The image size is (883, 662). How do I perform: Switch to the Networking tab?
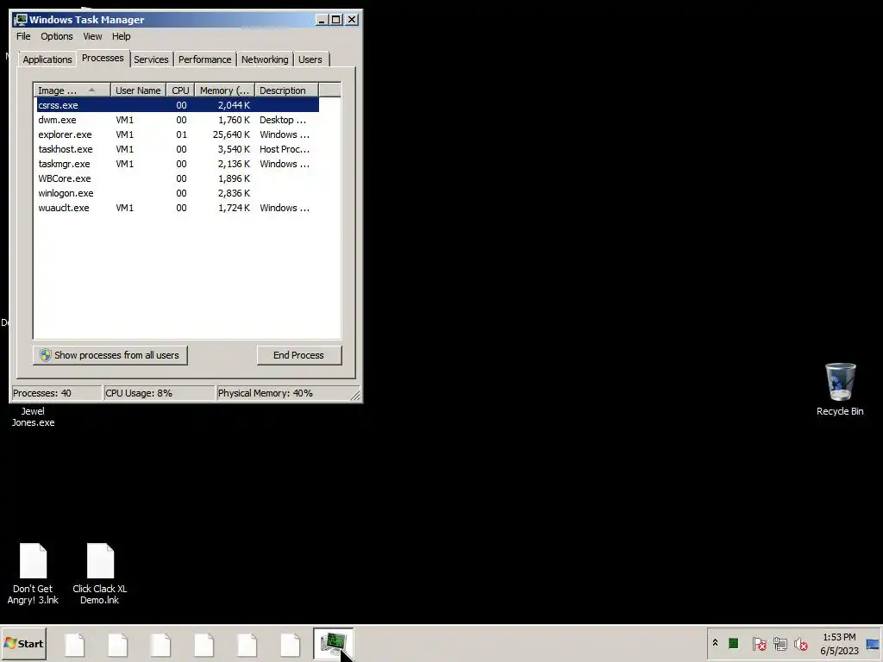coord(265,59)
